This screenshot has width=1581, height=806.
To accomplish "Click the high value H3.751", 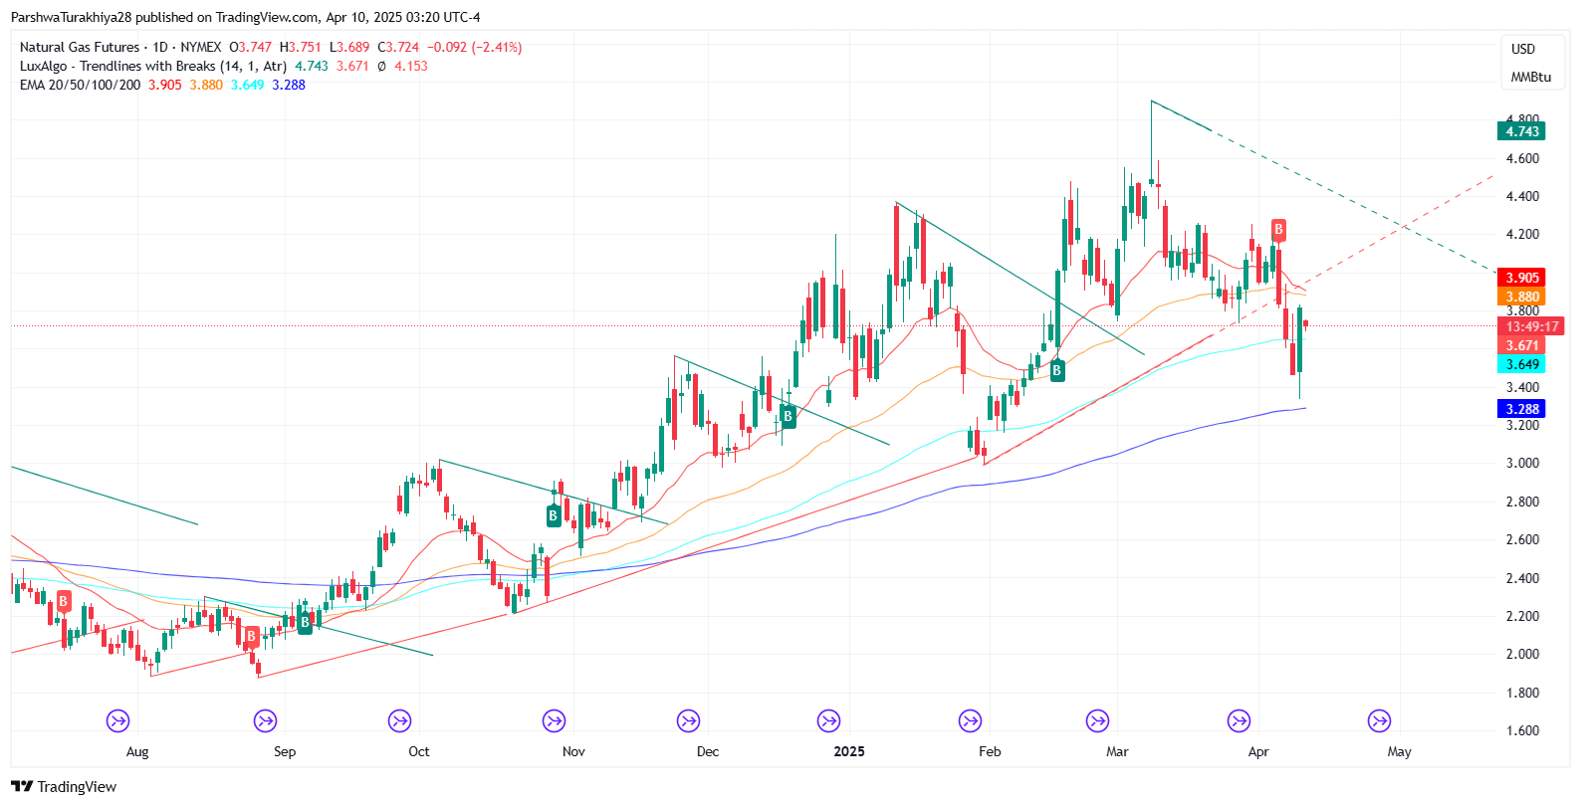I will coord(301,47).
